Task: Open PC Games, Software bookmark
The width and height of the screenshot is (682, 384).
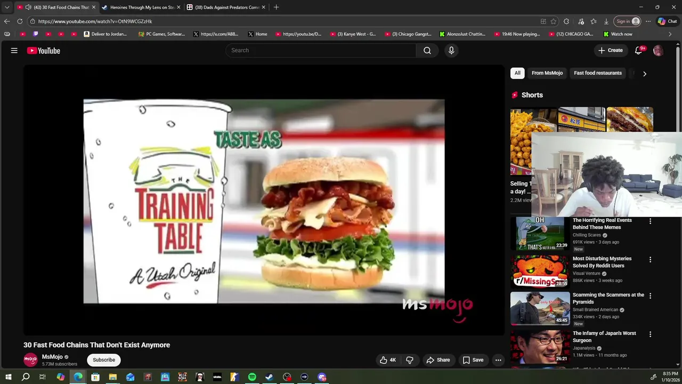Action: point(161,34)
